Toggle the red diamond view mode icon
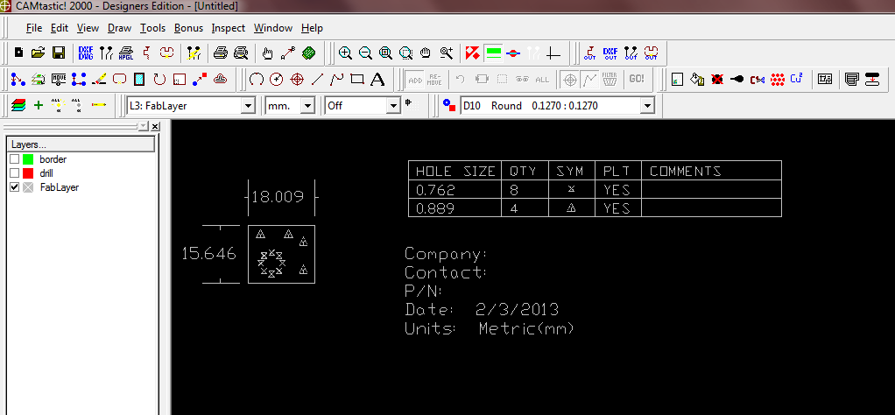 coord(472,53)
